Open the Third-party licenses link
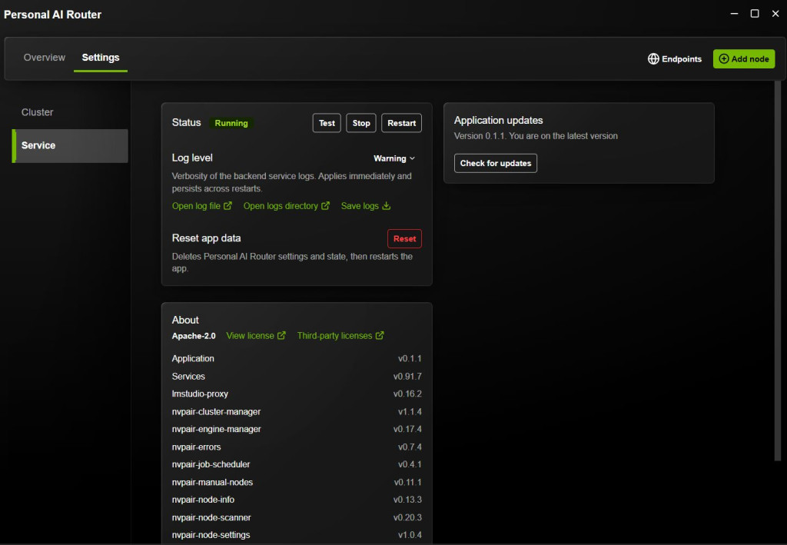This screenshot has height=545, width=787. point(340,336)
